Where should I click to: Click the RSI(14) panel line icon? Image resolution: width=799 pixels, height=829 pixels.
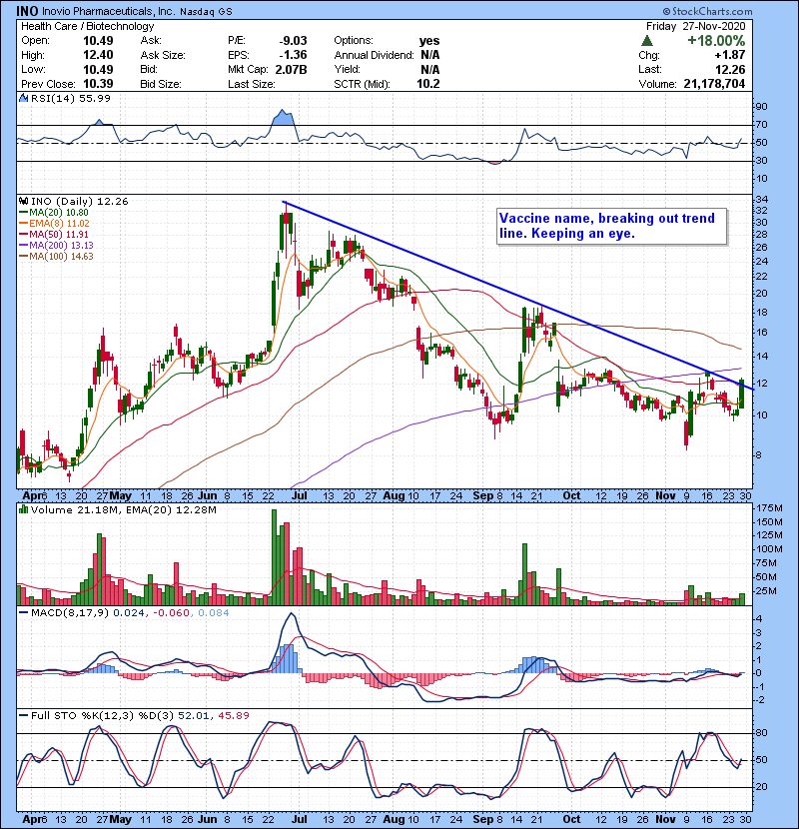pyautogui.click(x=23, y=98)
